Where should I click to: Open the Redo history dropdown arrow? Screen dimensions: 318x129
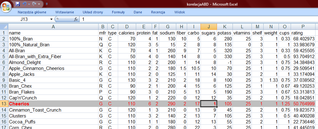click(x=39, y=4)
